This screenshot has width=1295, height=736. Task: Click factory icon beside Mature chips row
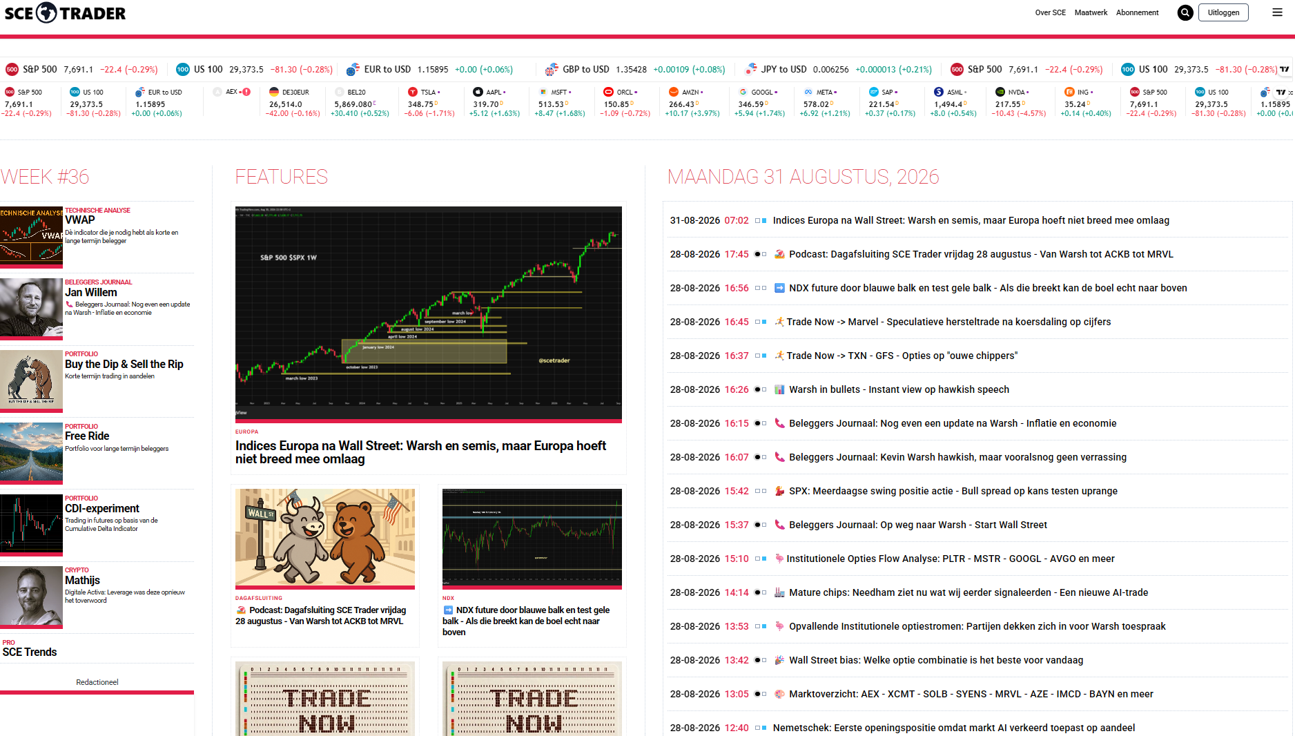tap(779, 592)
